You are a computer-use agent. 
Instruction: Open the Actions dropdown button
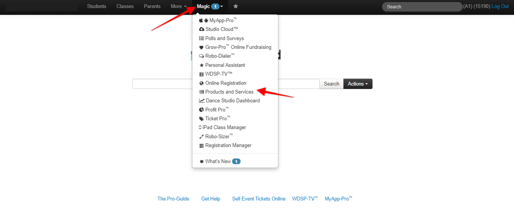tap(358, 84)
